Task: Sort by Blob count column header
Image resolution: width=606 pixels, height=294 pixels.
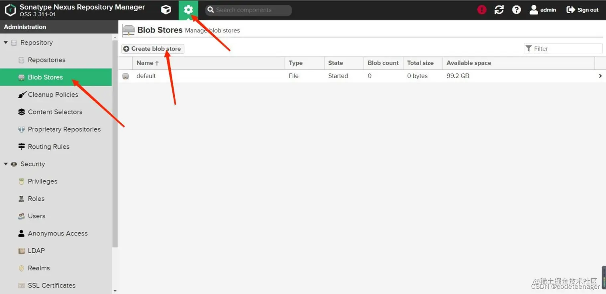Action: [x=383, y=63]
